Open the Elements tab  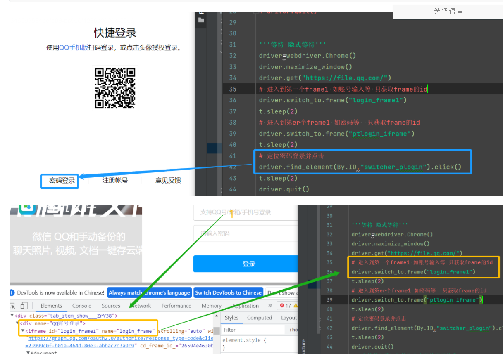point(51,306)
